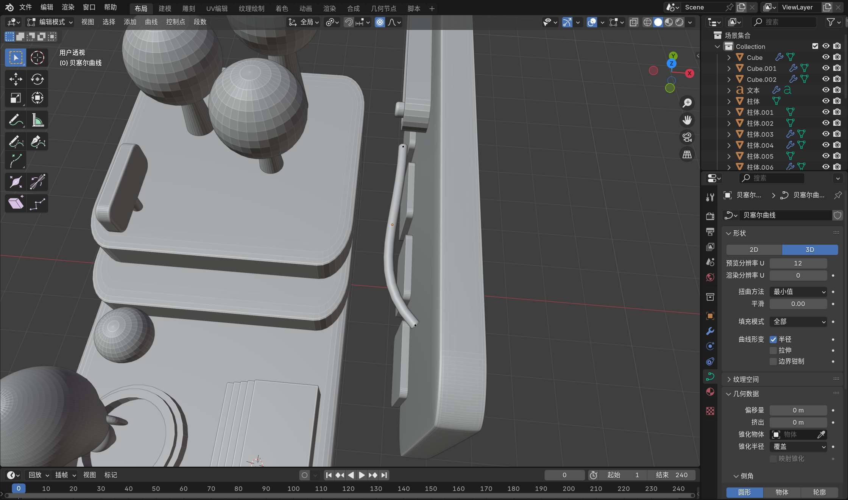Select the 物体 bevel mode button
This screenshot has height=500, width=848.
pos(782,492)
